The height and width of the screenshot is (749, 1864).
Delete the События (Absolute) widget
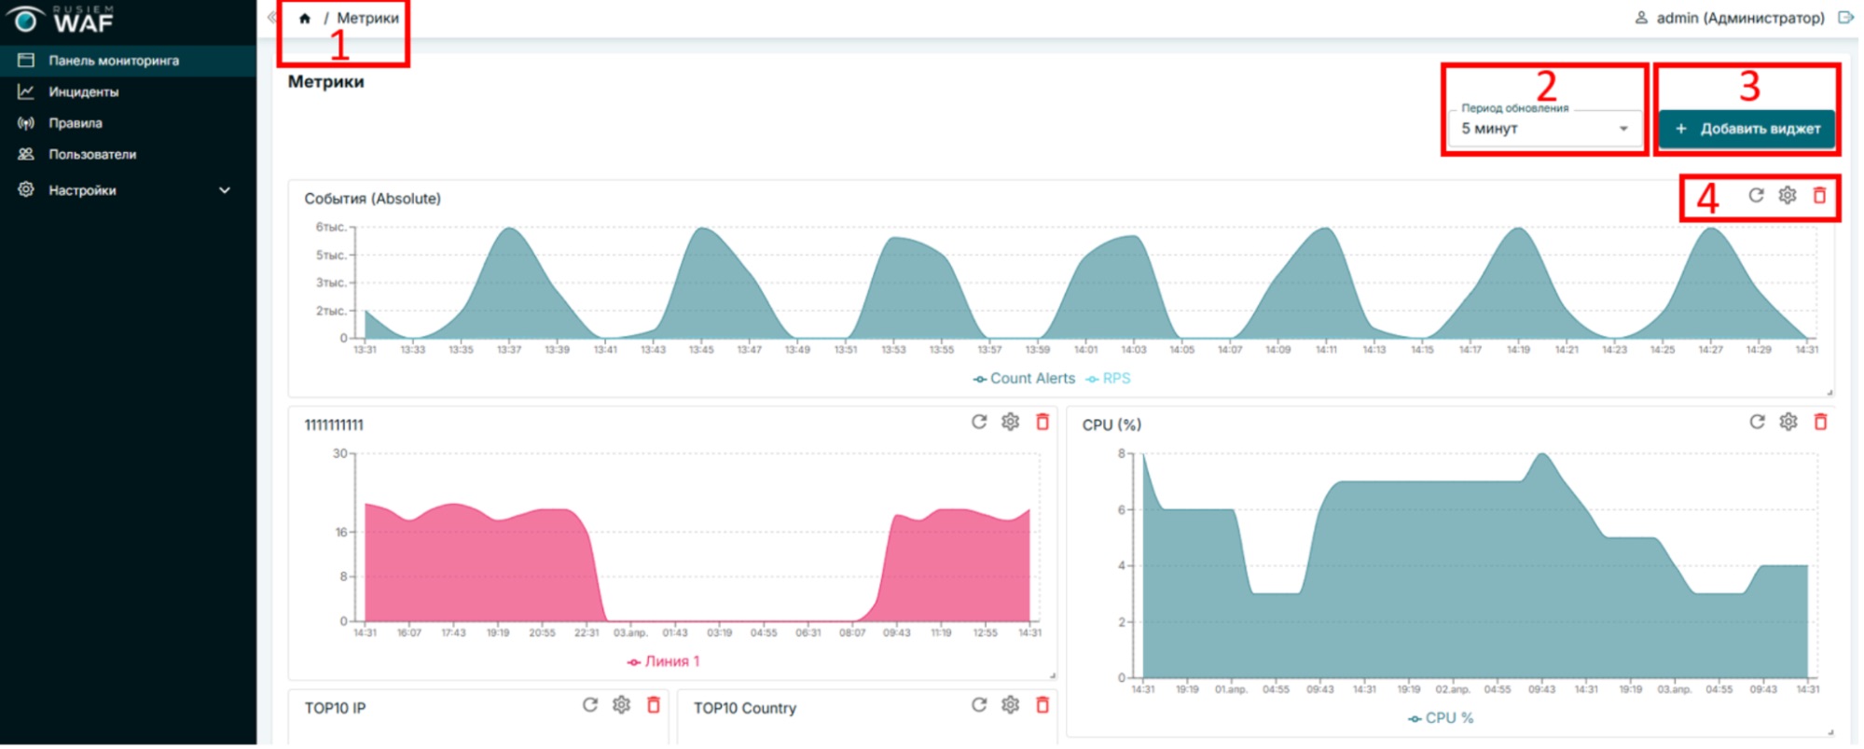(1819, 195)
